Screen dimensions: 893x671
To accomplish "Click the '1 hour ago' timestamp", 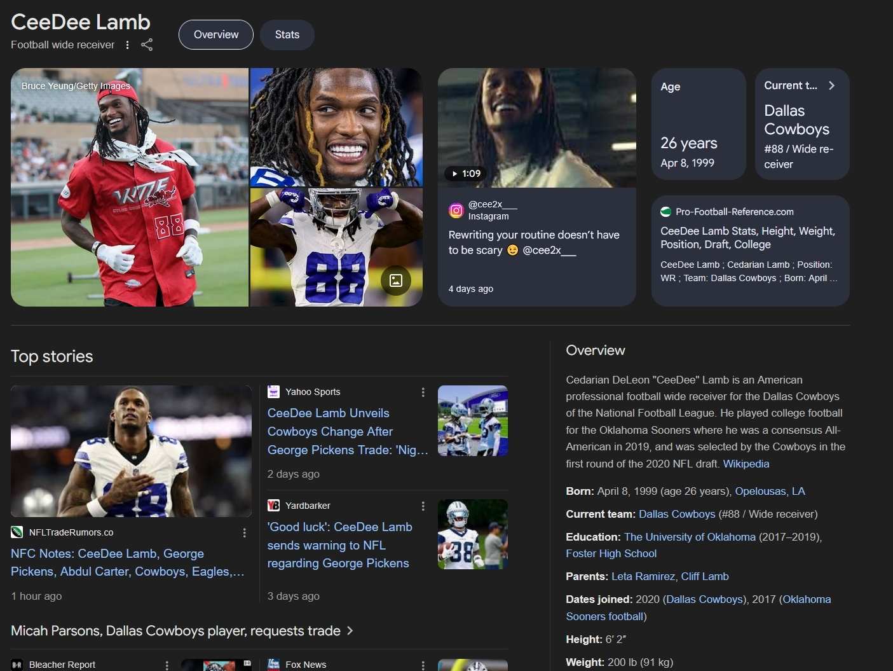I will [36, 596].
